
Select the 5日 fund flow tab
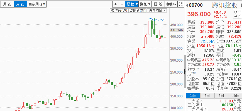pos(221,96)
